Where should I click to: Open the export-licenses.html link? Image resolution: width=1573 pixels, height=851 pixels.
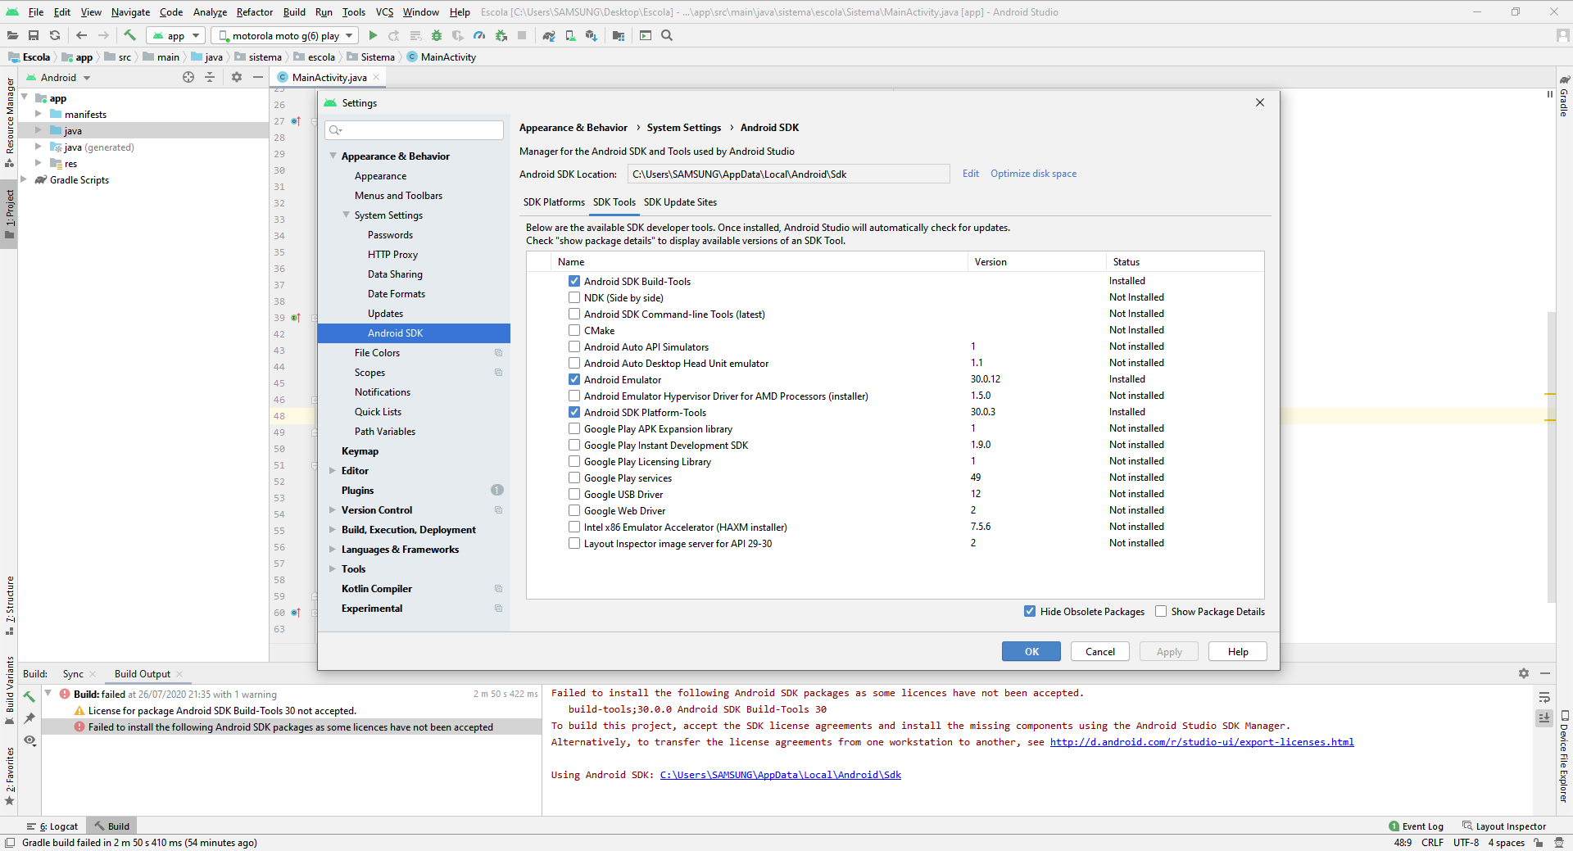point(1202,742)
